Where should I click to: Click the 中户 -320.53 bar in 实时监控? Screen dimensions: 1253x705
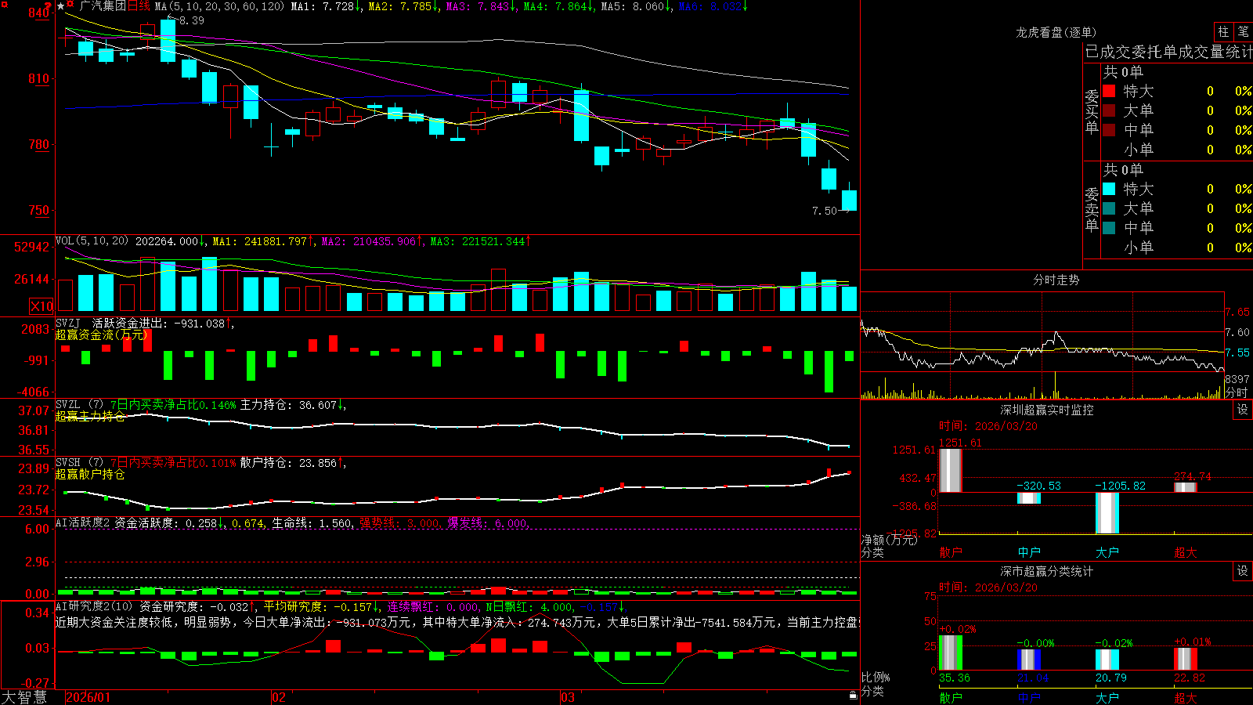pyautogui.click(x=1029, y=498)
